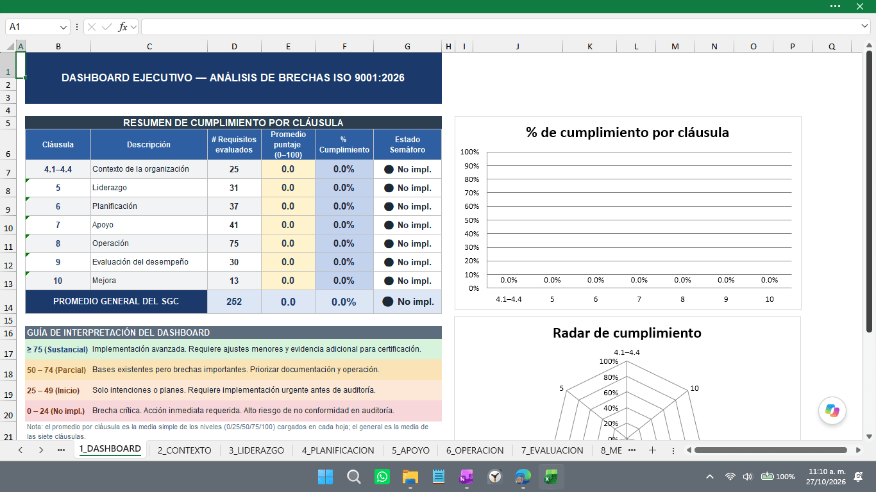
Task: Select the '0 – 24 (No impl.)' guide cell
Action: click(x=58, y=411)
